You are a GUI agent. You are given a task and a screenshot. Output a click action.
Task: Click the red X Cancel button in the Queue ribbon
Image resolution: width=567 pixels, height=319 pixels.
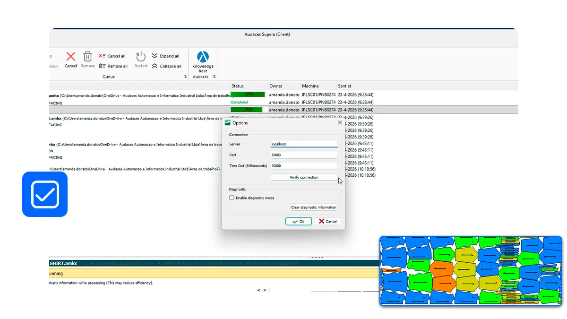pyautogui.click(x=70, y=60)
